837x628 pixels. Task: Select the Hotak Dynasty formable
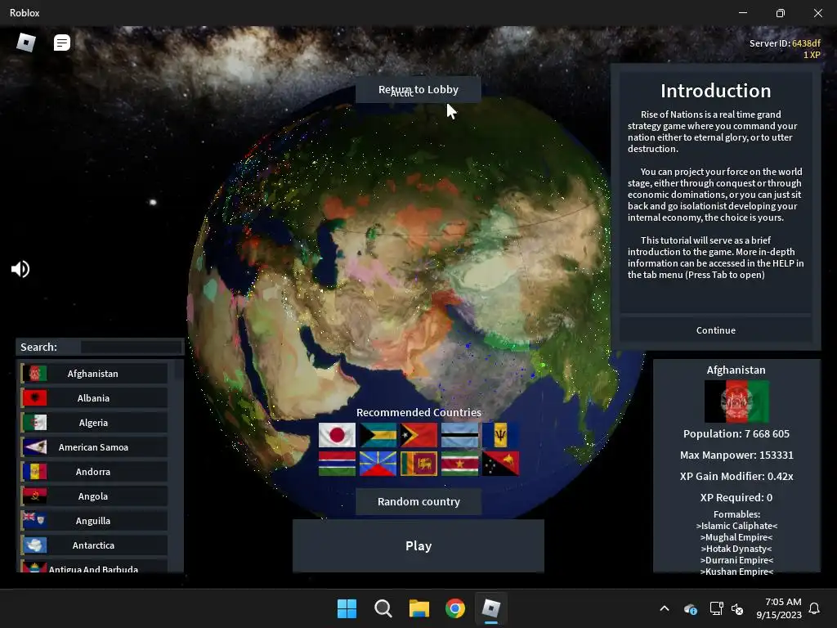[x=736, y=549]
